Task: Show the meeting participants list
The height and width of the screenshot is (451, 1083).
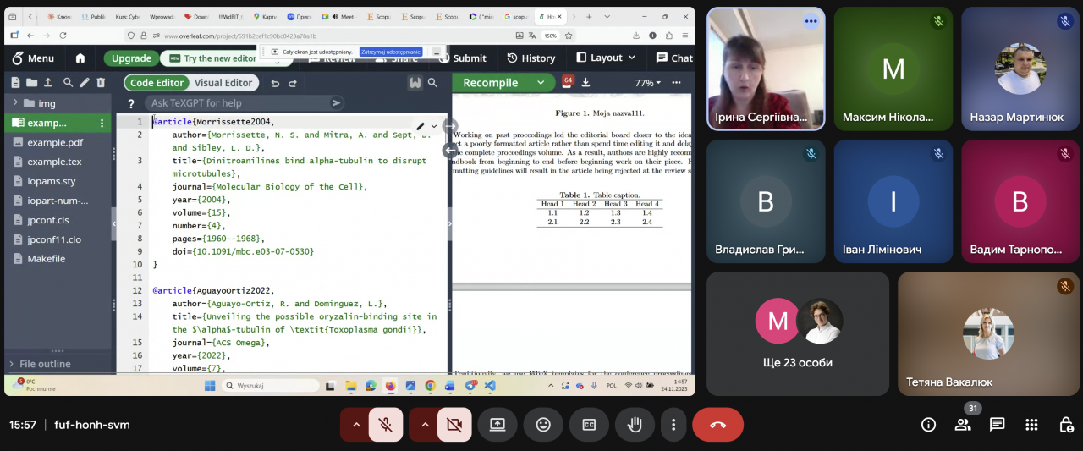Action: pos(963,425)
